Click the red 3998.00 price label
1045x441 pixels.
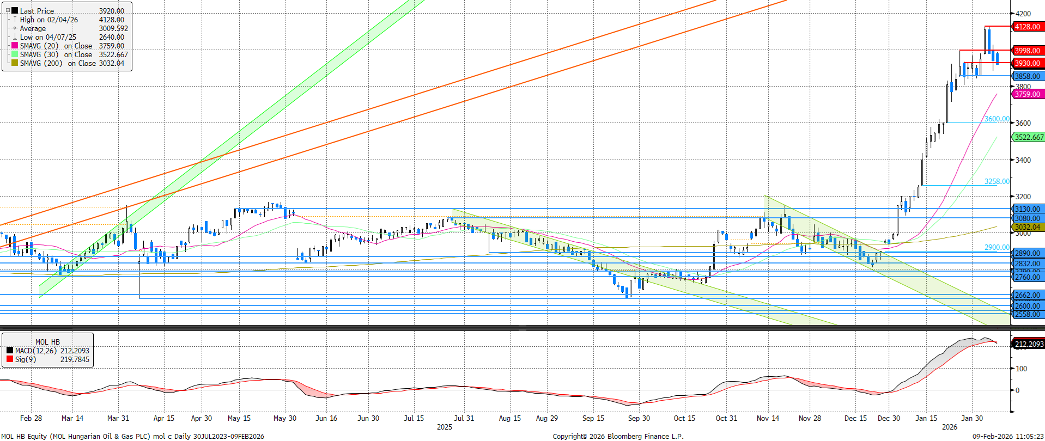pyautogui.click(x=1027, y=51)
